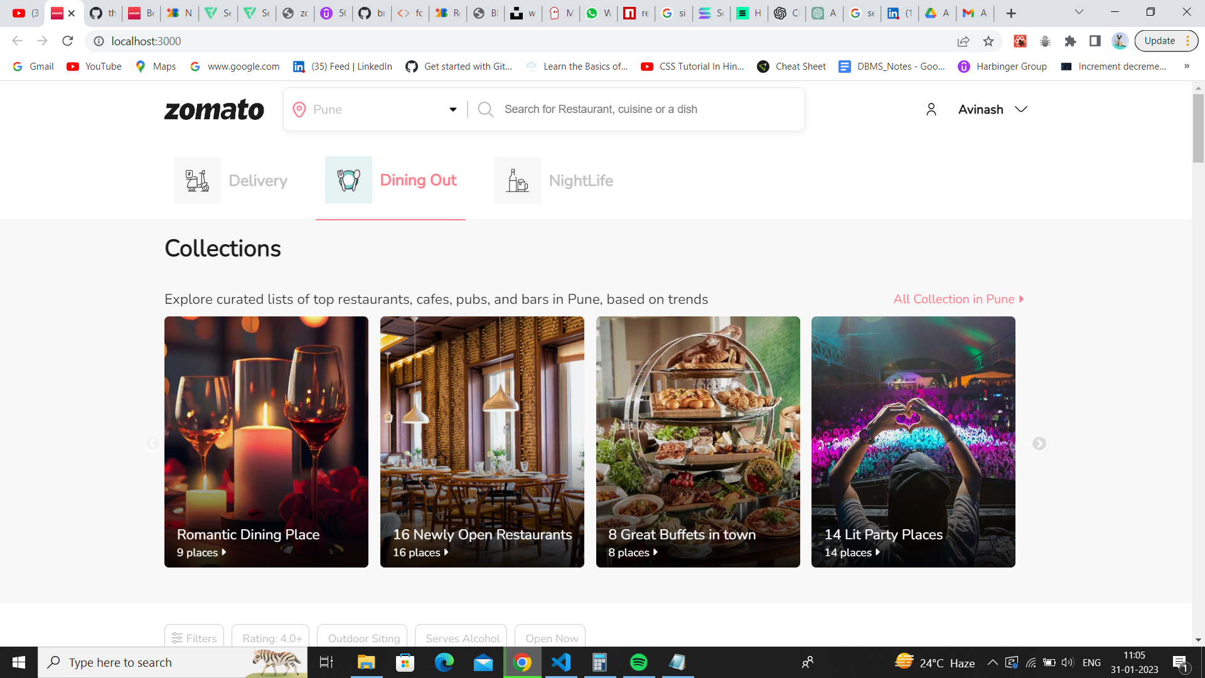Click the Filters button

(x=193, y=638)
